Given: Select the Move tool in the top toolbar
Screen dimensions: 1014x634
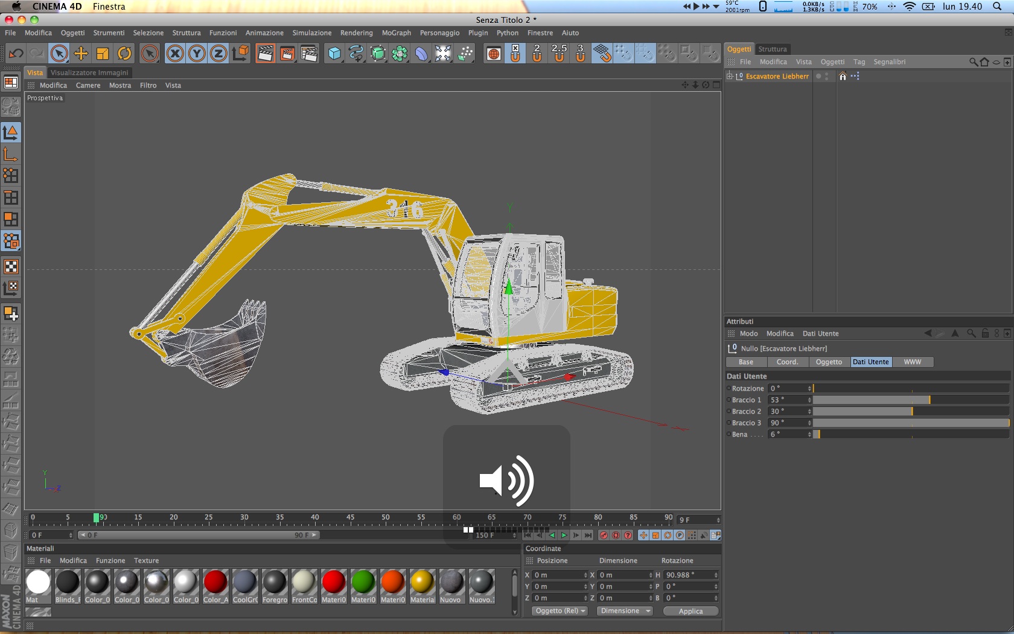Looking at the screenshot, I should click(81, 54).
